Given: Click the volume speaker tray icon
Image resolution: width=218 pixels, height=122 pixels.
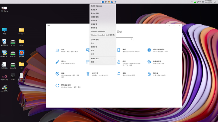Looking at the screenshot, I should (x=200, y=2).
